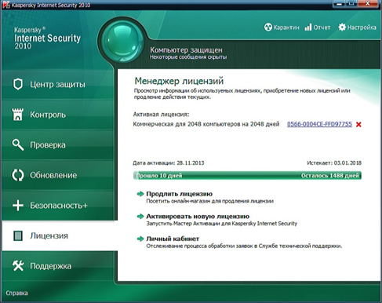This screenshot has height=303, width=382.
Task: Click the arrow icon beside Продлить лицензию
Action: (x=140, y=194)
